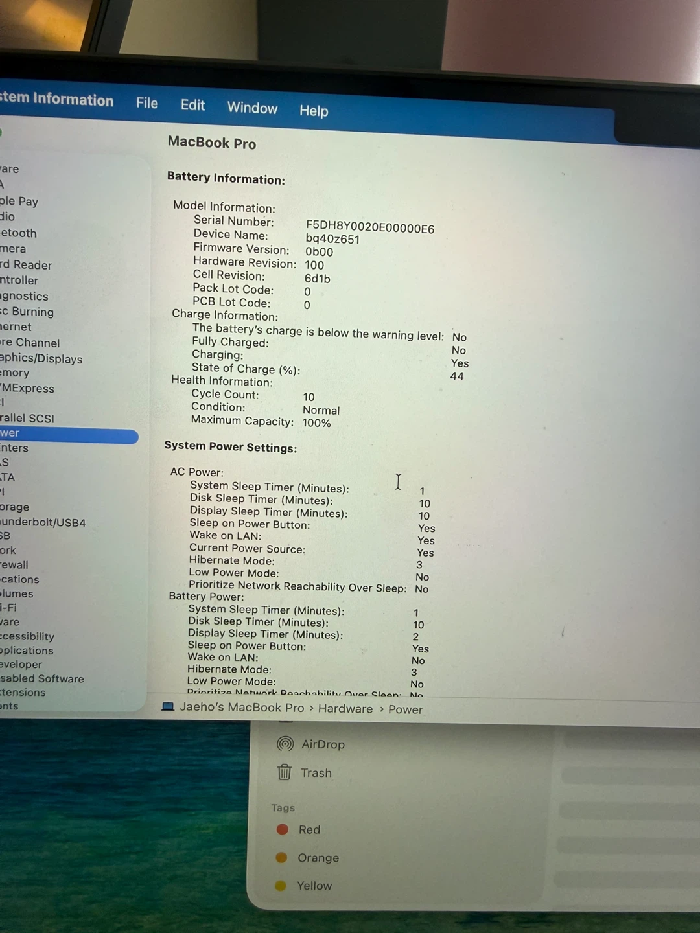Image resolution: width=700 pixels, height=933 pixels.
Task: Select Disc Burning in the sidebar
Action: tap(27, 312)
